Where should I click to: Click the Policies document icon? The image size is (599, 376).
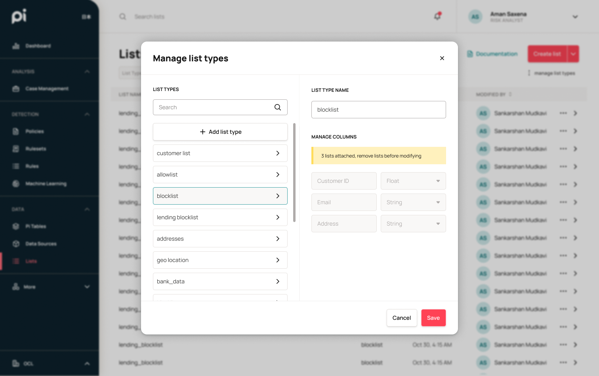coord(16,131)
